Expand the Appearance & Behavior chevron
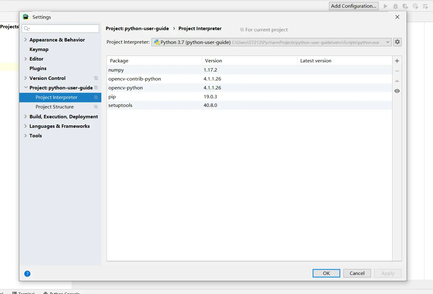 [x=25, y=40]
